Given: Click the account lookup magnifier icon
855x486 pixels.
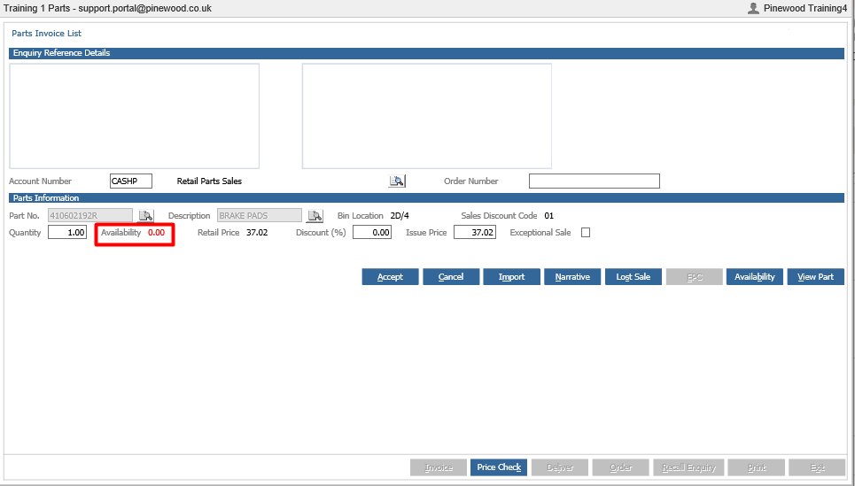Looking at the screenshot, I should [397, 181].
